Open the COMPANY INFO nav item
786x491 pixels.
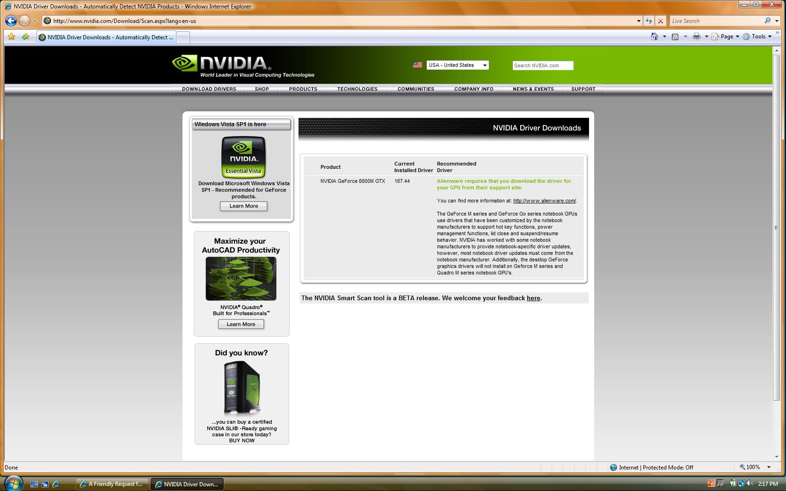click(474, 89)
